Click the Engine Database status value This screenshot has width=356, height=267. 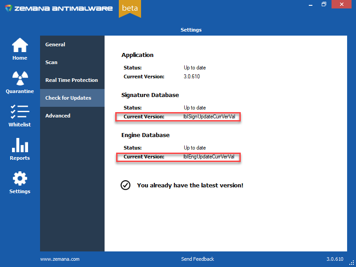[x=195, y=148]
